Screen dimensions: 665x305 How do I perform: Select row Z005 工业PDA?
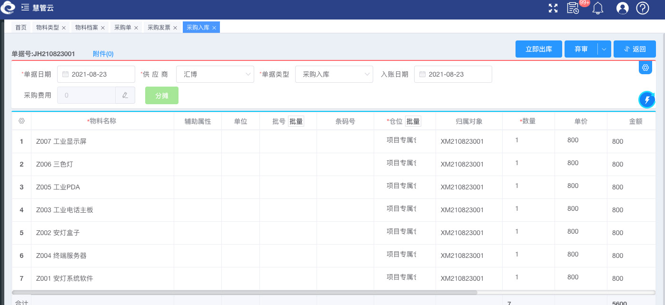coord(333,187)
